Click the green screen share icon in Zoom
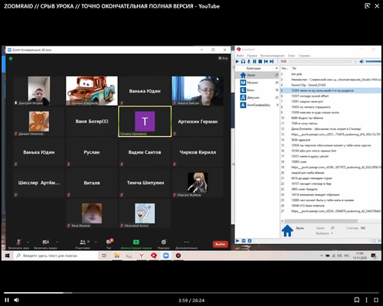 [136, 242]
